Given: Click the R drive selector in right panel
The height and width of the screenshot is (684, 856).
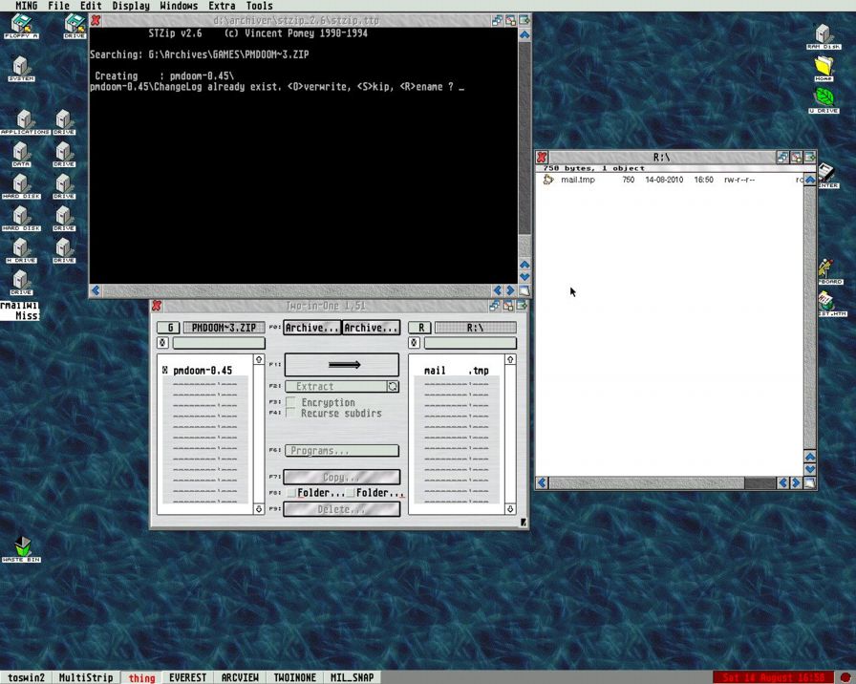Looking at the screenshot, I should (x=421, y=328).
